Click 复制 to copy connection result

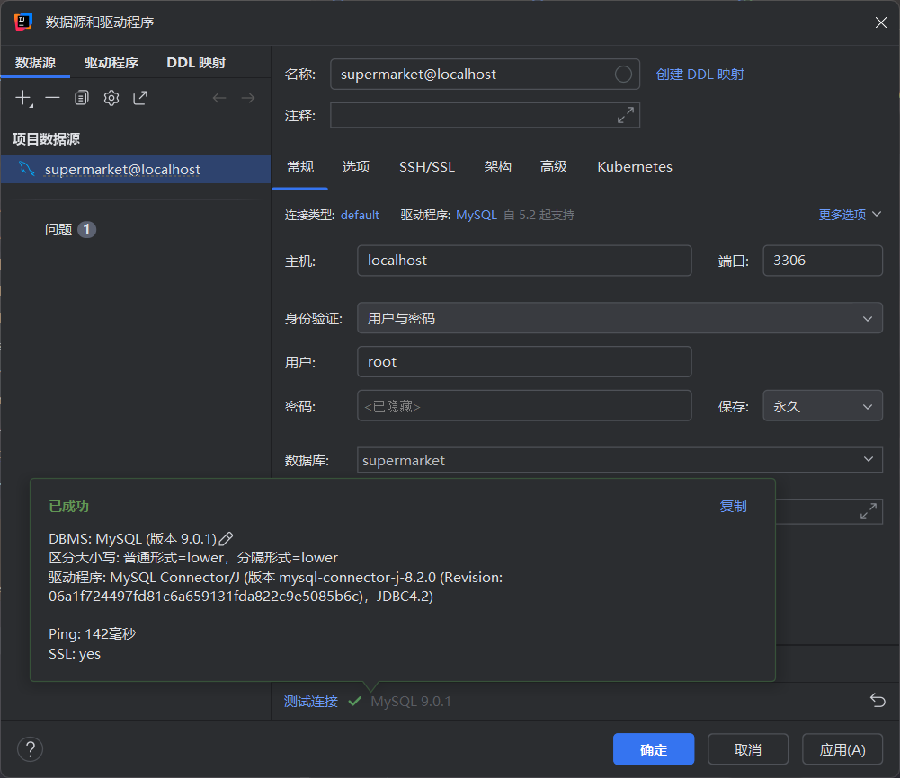734,507
